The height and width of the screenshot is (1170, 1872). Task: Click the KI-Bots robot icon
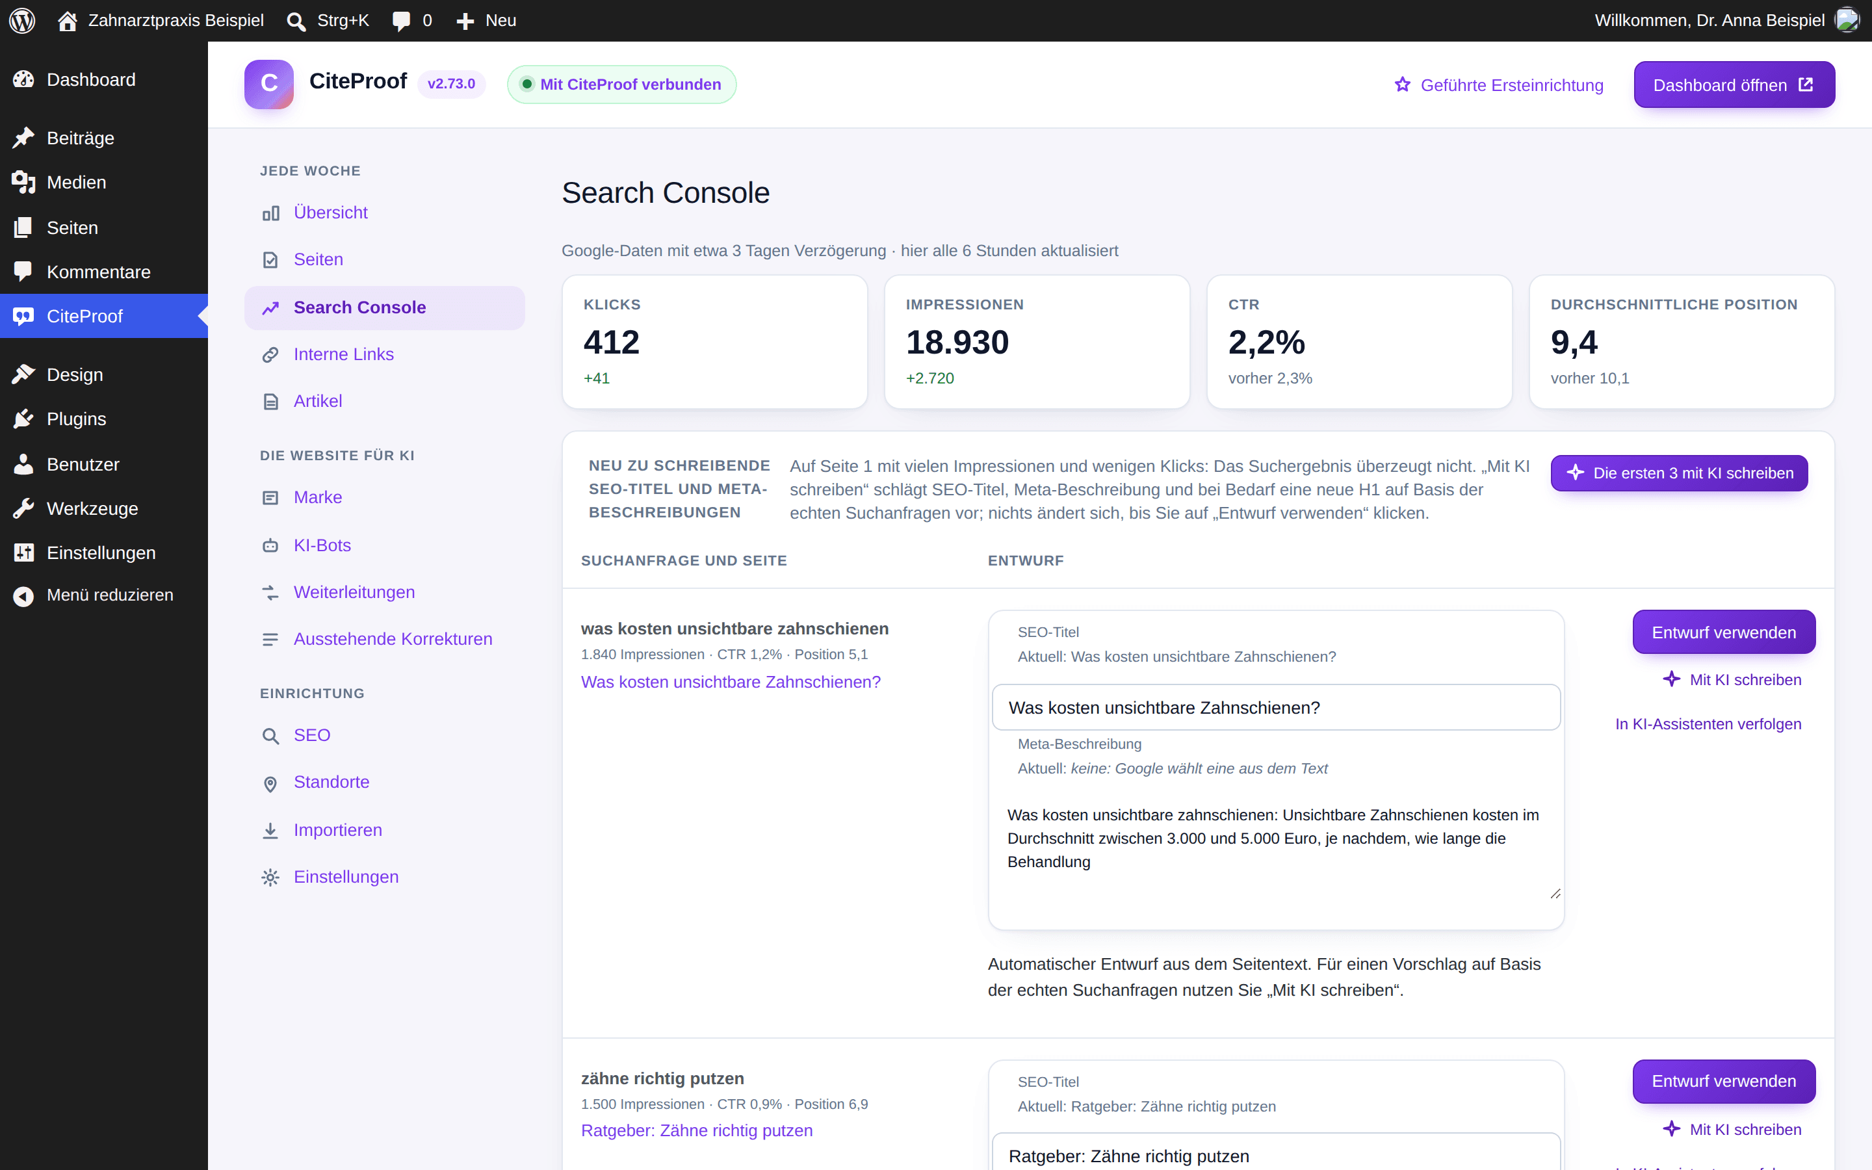click(x=270, y=545)
